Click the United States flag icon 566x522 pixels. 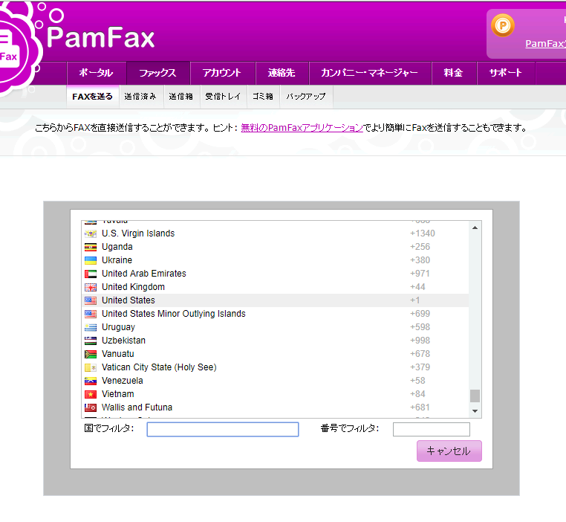point(91,300)
